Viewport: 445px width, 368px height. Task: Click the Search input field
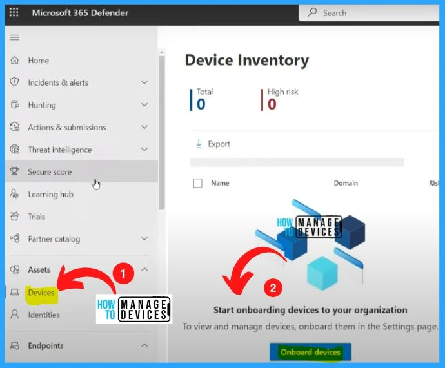point(369,13)
